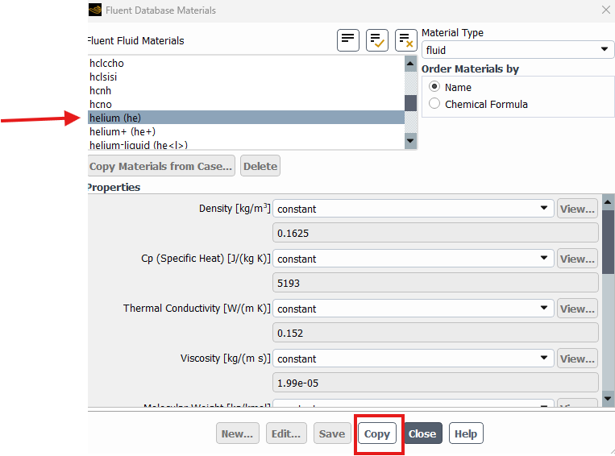Click Copy Materials from Case... button

pyautogui.click(x=161, y=166)
